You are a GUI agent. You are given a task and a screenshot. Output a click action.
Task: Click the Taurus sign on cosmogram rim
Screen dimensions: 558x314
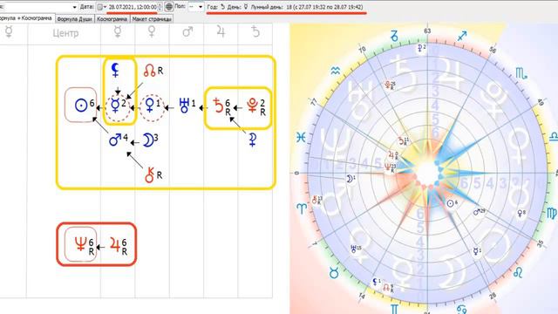(x=334, y=273)
